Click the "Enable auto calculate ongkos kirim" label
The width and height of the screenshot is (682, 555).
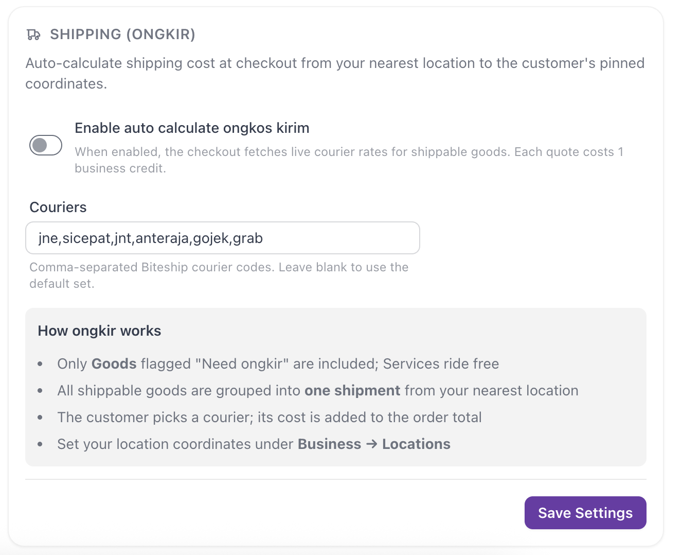point(192,128)
